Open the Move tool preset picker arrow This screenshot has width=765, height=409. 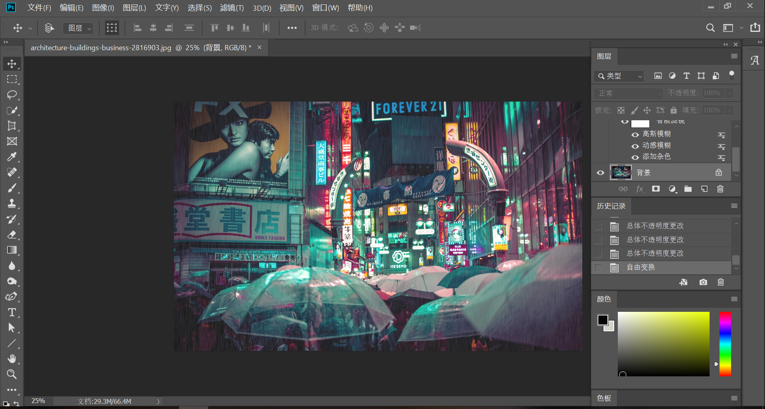point(30,28)
